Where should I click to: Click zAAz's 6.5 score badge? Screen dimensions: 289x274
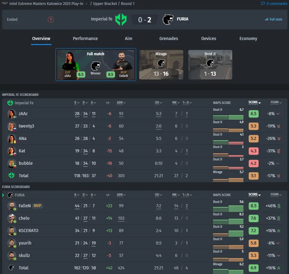[253, 114]
